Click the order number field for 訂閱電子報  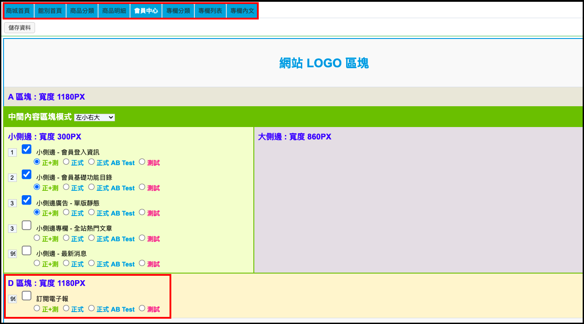12,299
